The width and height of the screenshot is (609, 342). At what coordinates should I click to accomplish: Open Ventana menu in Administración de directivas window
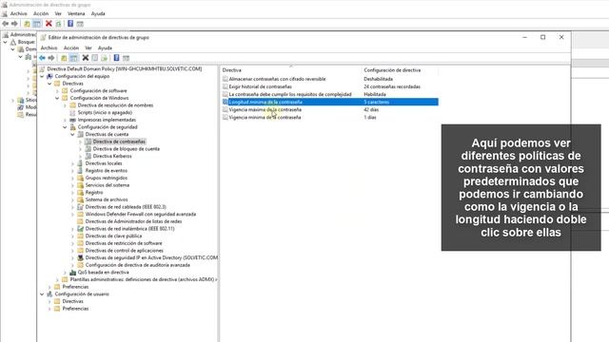[x=76, y=13]
